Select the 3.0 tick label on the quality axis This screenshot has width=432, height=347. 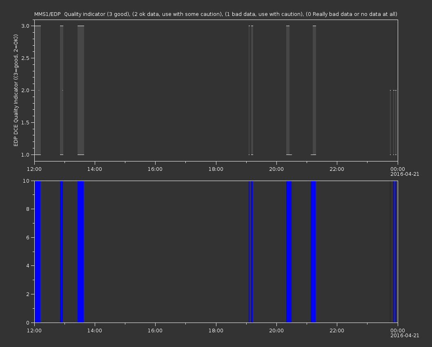(25, 26)
